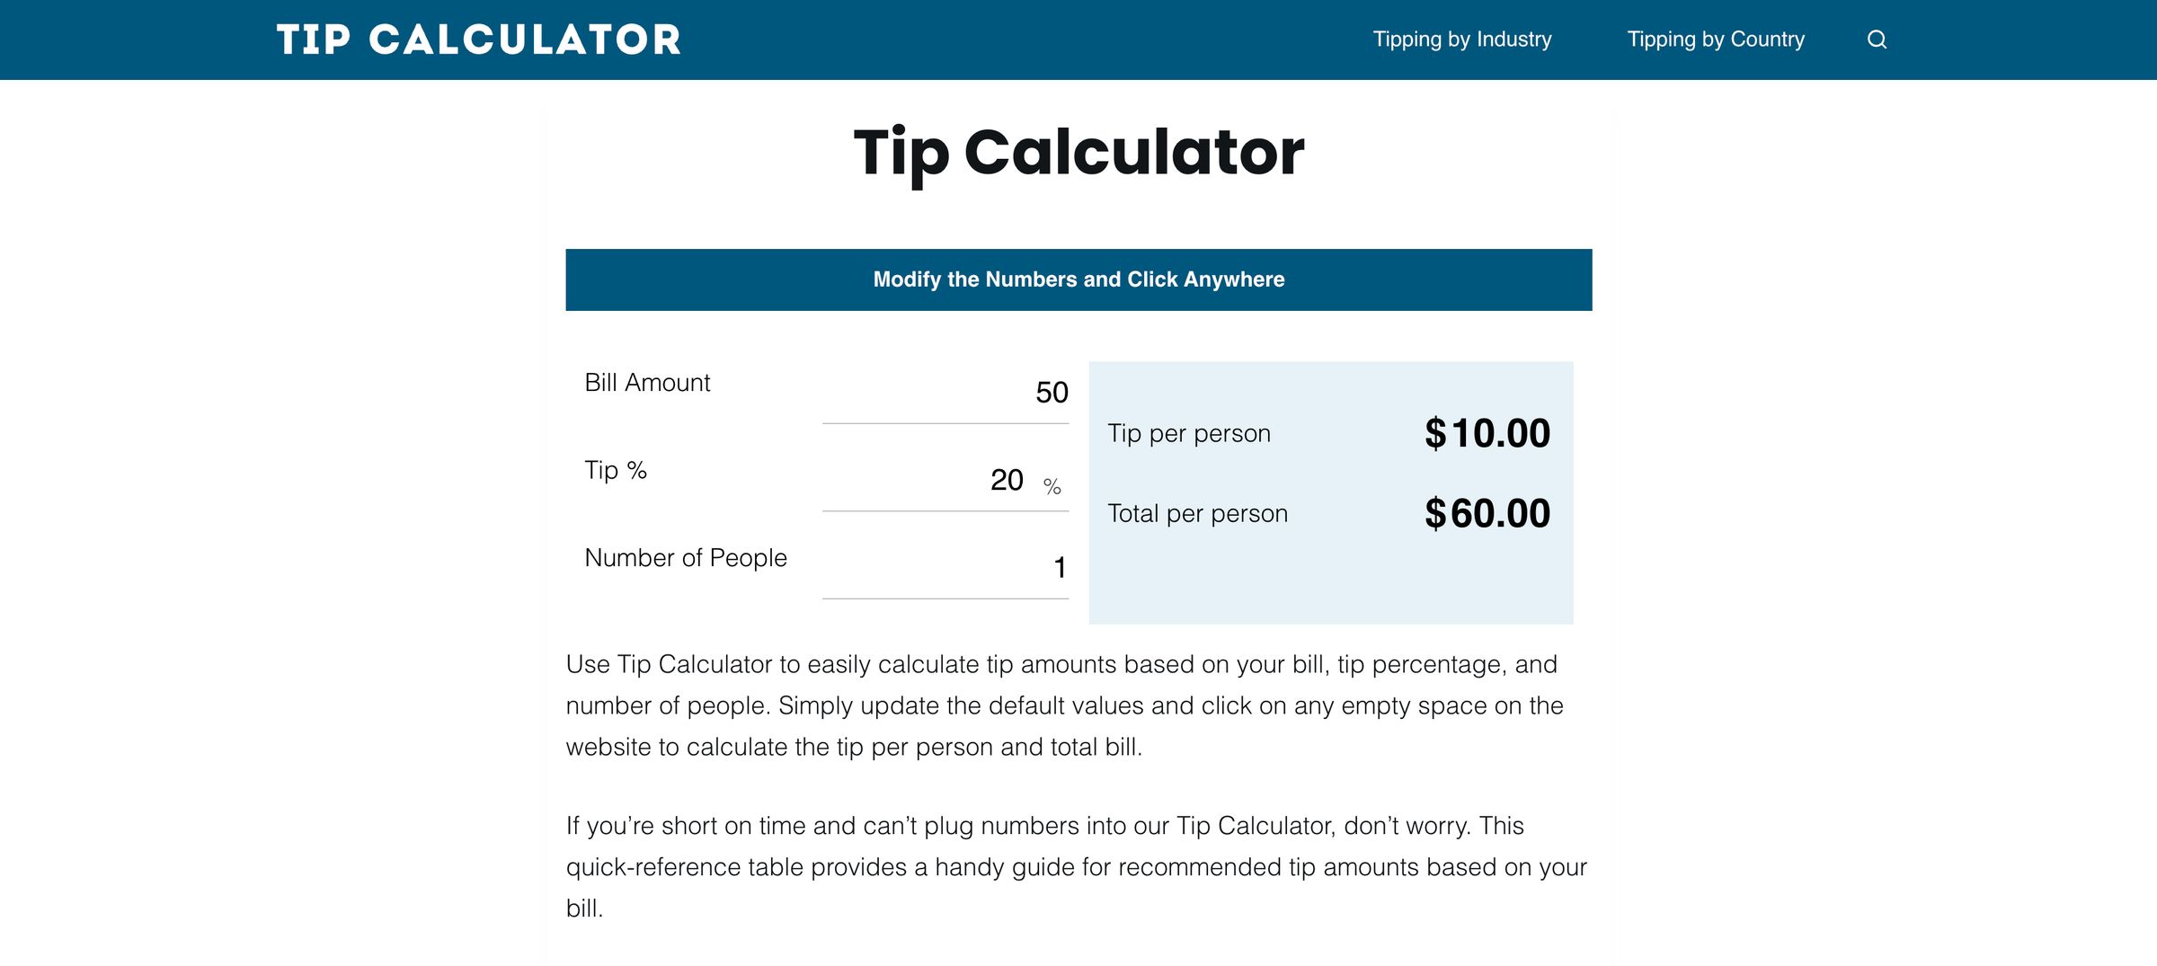The image size is (2157, 966).
Task: Click the Modify the Numbers banner
Action: tap(1078, 279)
